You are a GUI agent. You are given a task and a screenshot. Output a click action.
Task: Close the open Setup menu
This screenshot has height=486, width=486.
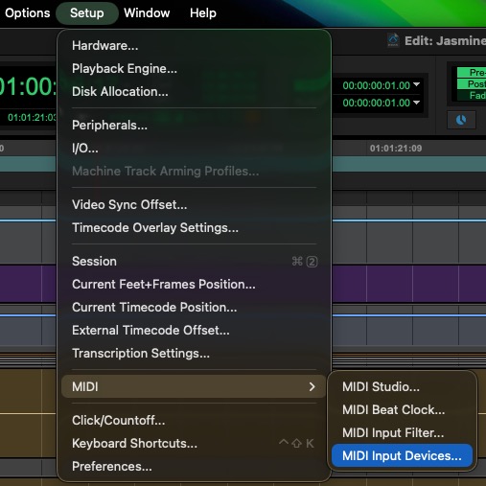tap(87, 13)
